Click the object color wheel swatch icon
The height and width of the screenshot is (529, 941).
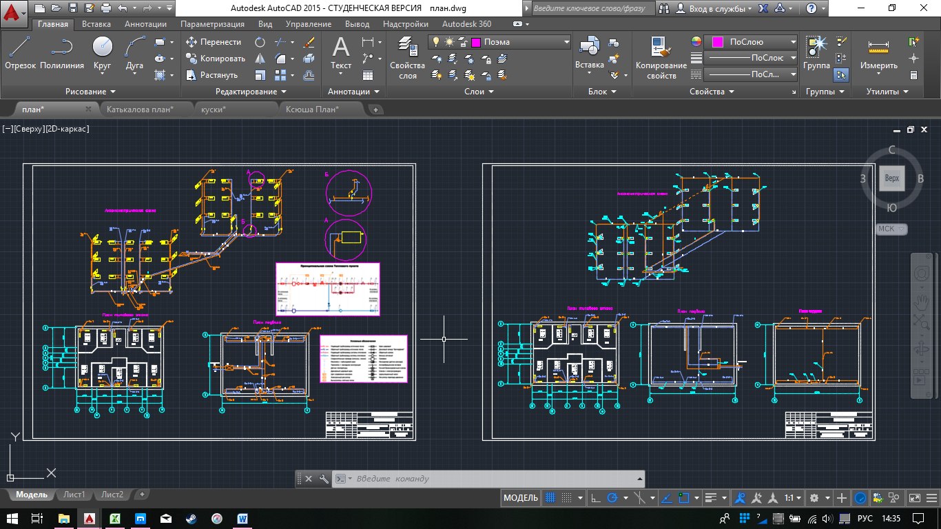696,42
